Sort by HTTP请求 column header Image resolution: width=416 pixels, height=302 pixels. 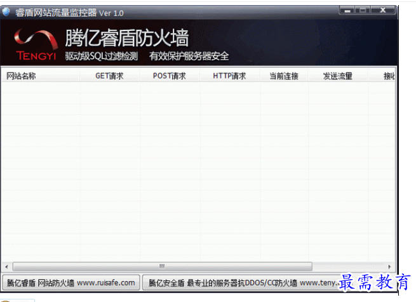230,76
